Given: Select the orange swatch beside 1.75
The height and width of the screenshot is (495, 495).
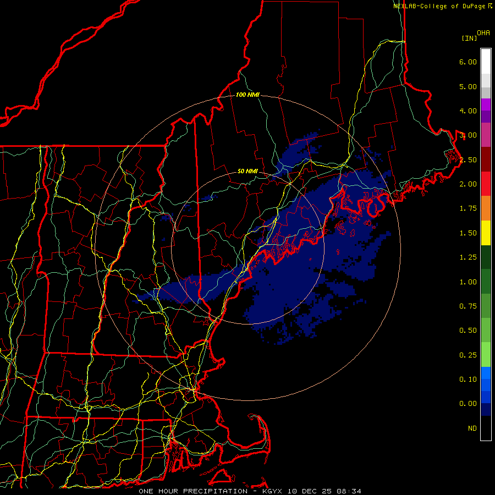Looking at the screenshot, I should [x=486, y=208].
